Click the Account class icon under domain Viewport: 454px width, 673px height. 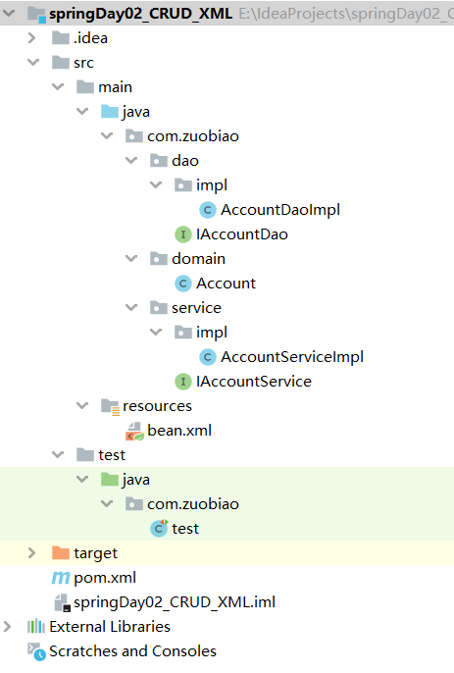coord(183,284)
